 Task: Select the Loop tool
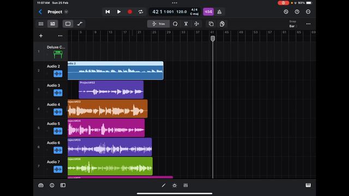coord(175,24)
